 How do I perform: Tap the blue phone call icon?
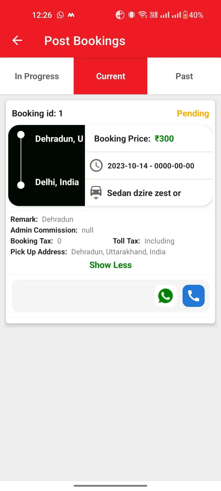click(193, 296)
